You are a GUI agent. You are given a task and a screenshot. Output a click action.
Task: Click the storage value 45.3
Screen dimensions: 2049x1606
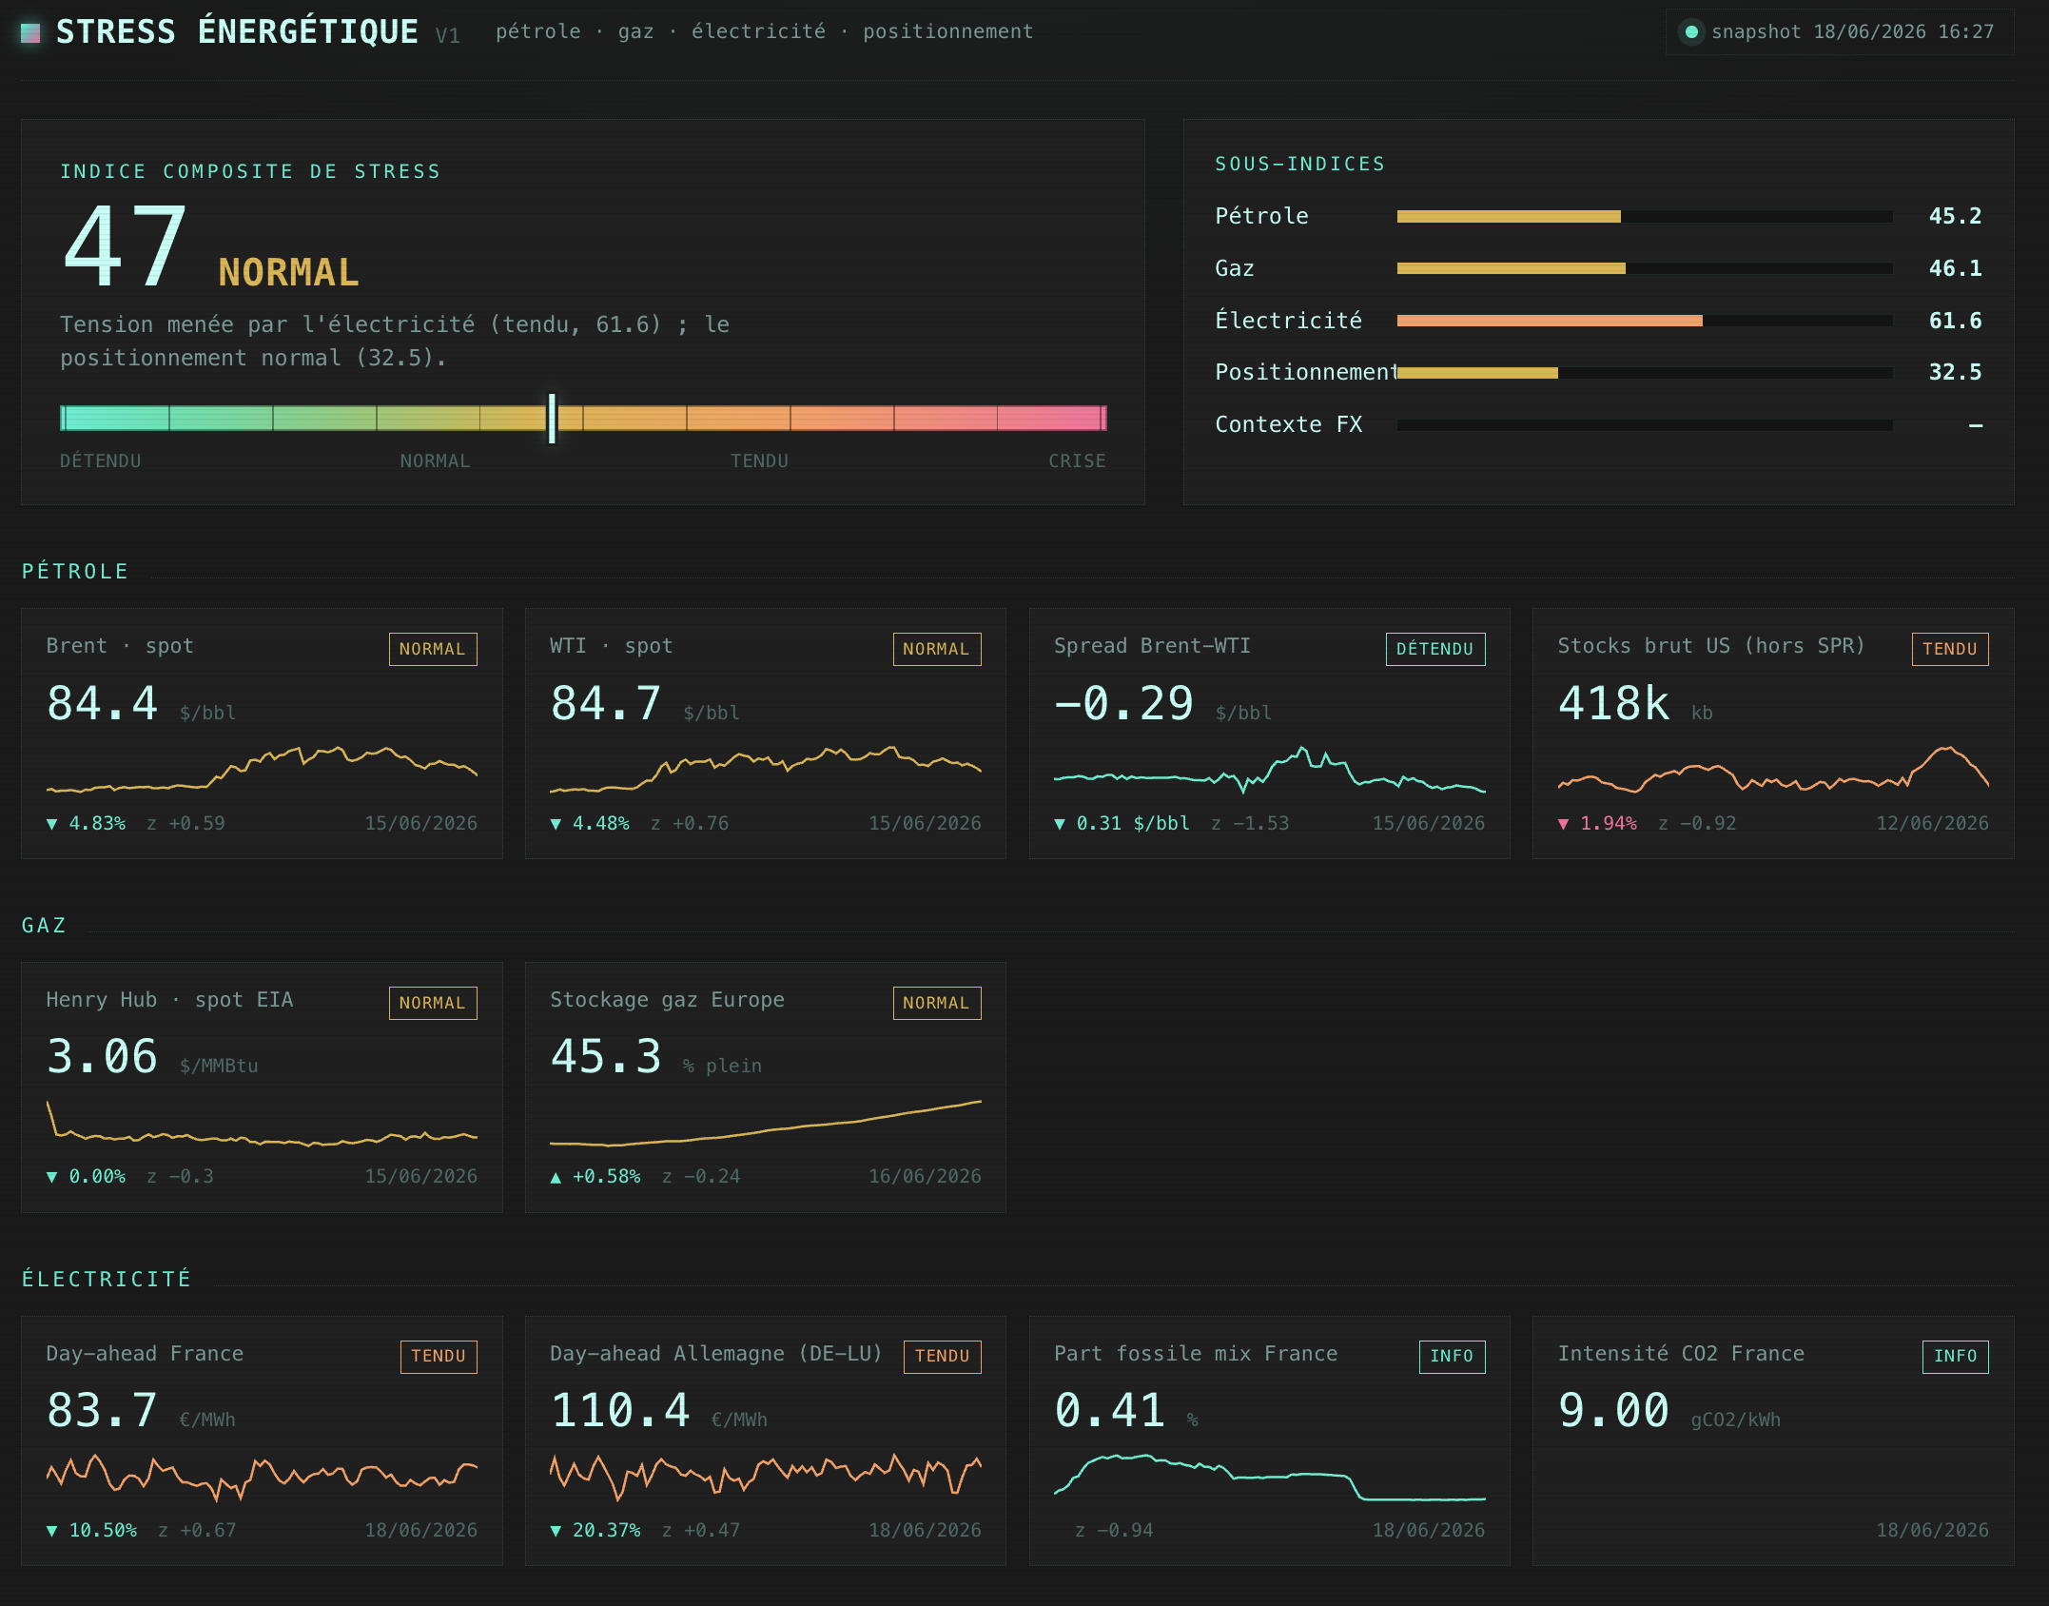pos(605,1057)
